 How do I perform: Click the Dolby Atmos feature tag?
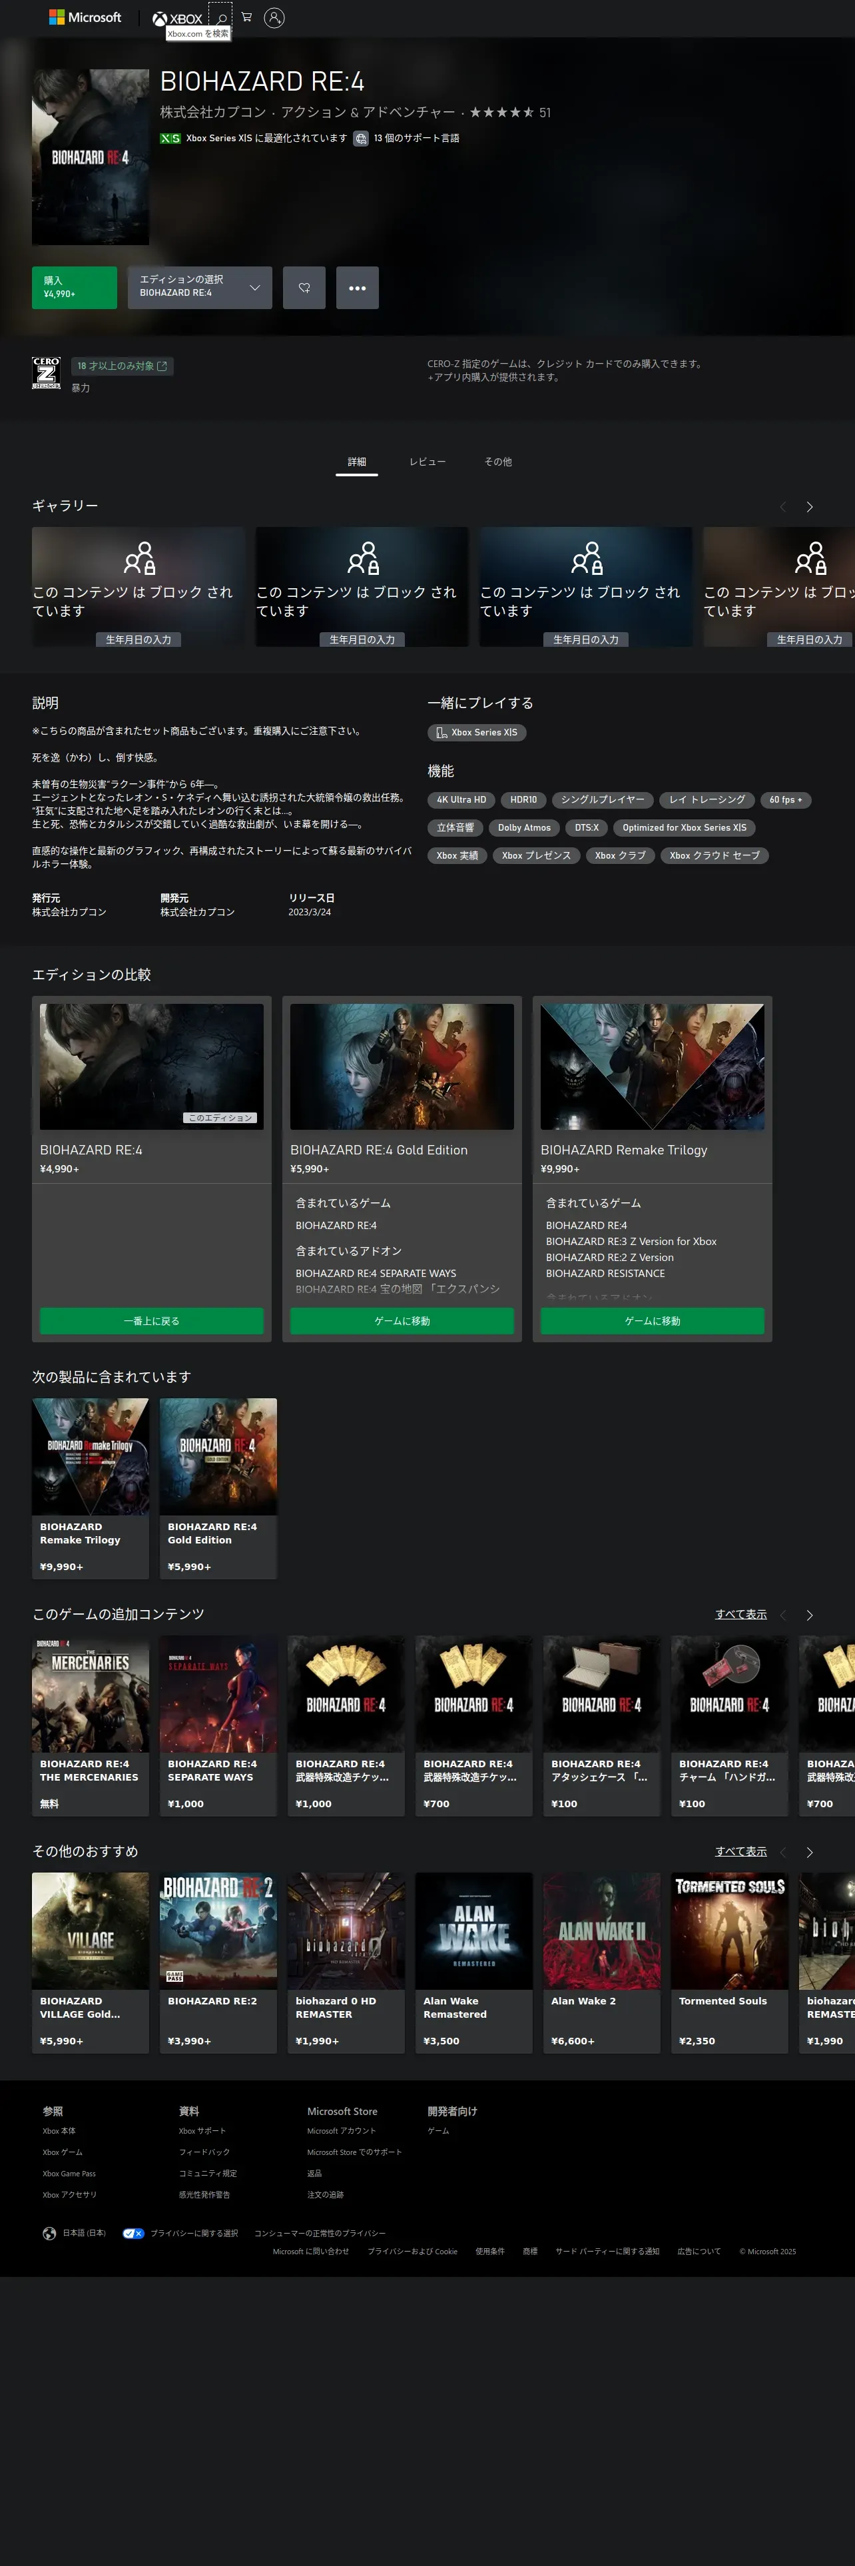(523, 828)
